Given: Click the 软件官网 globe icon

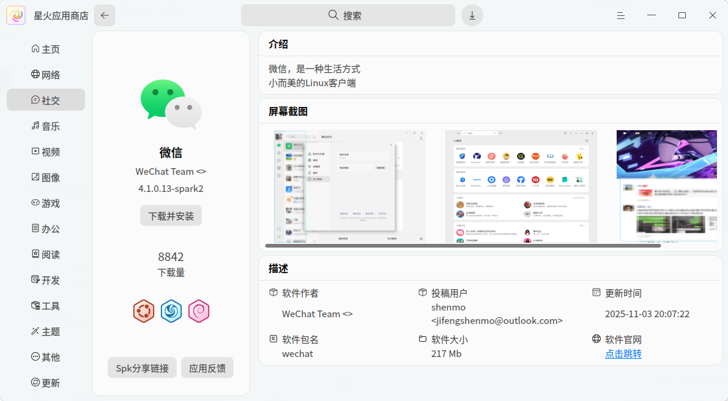Looking at the screenshot, I should click(x=596, y=339).
